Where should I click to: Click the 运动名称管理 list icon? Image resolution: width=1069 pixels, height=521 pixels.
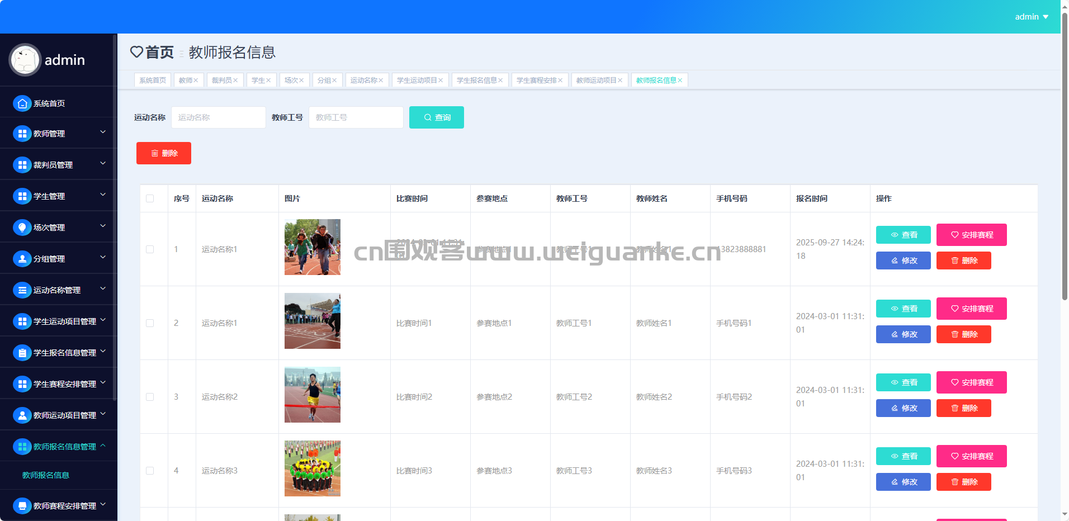pyautogui.click(x=22, y=290)
